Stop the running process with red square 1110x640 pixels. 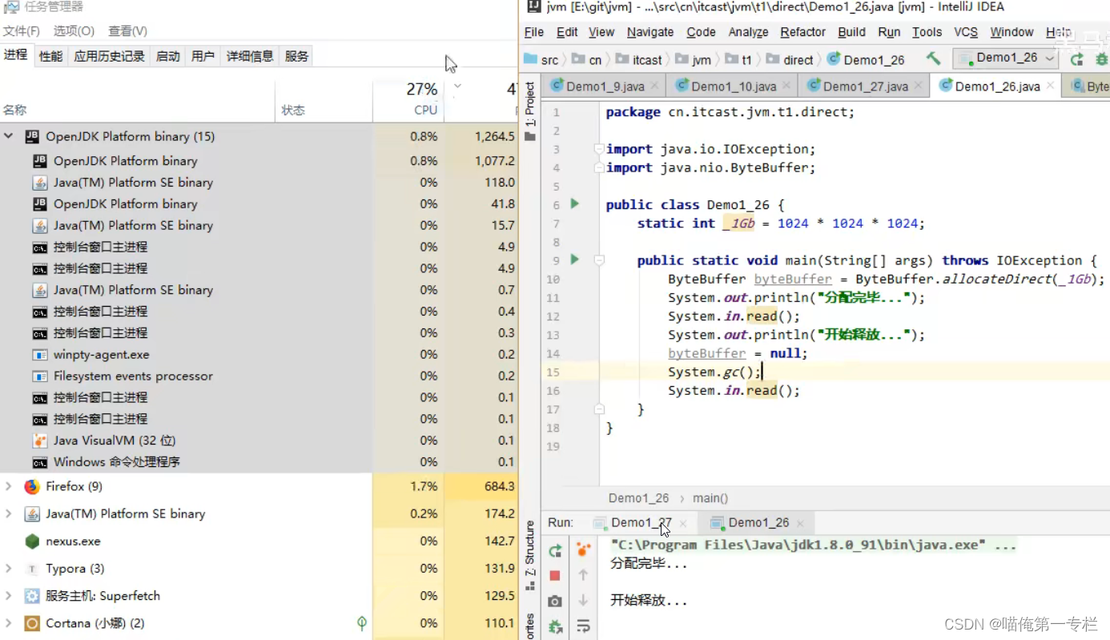(555, 575)
